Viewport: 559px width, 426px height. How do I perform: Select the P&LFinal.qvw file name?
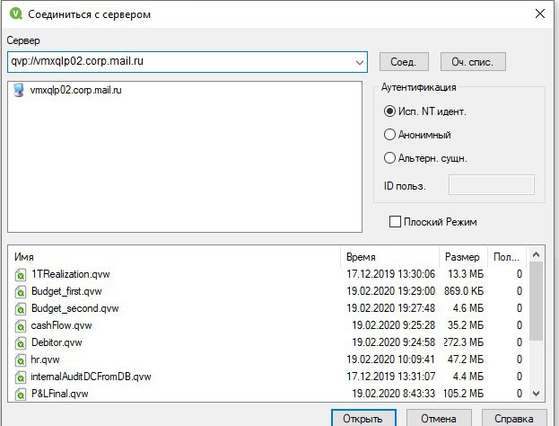point(60,394)
